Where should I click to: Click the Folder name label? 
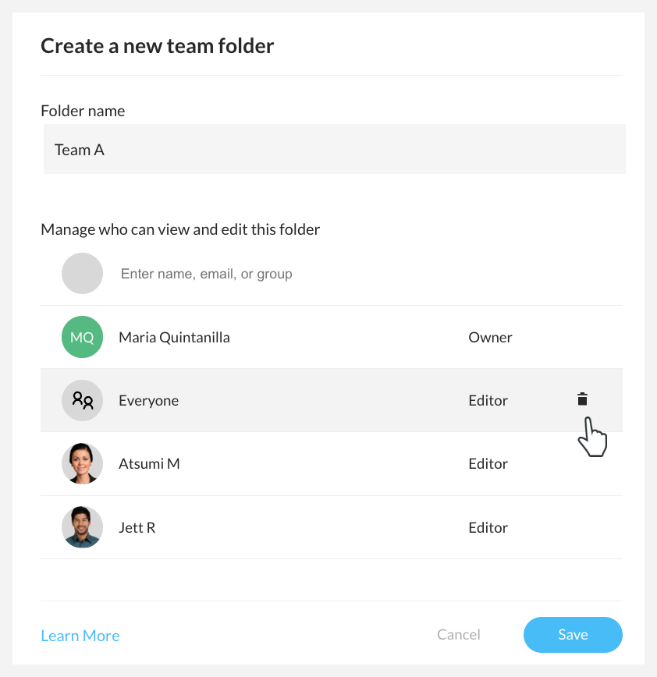(x=83, y=111)
